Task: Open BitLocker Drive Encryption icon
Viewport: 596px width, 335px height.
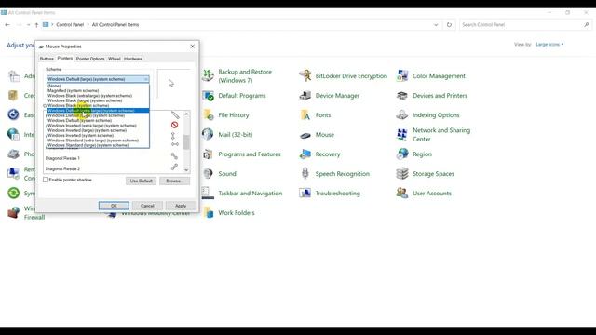Action: [305, 75]
